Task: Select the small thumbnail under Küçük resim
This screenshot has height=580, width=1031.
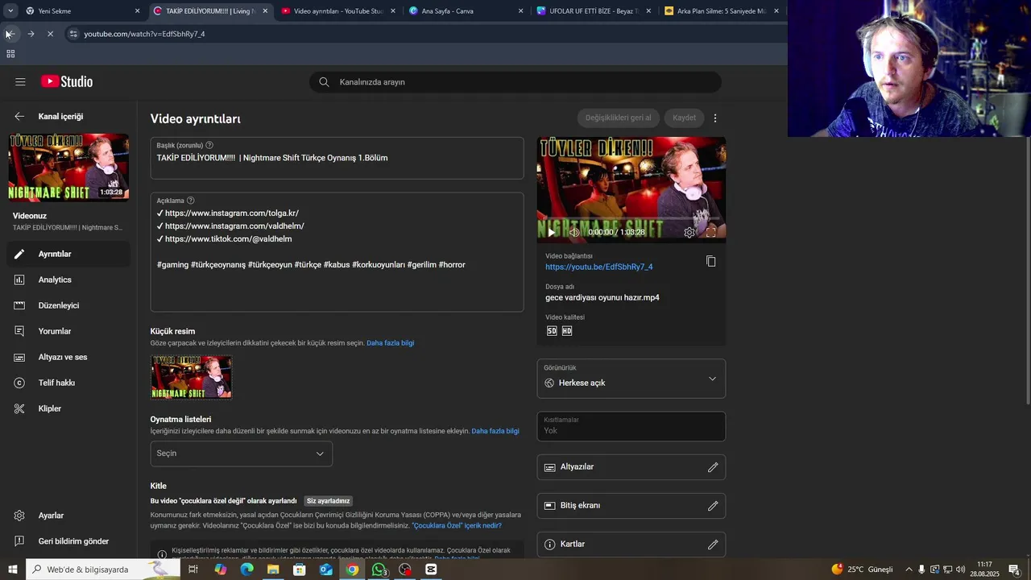Action: (x=192, y=377)
